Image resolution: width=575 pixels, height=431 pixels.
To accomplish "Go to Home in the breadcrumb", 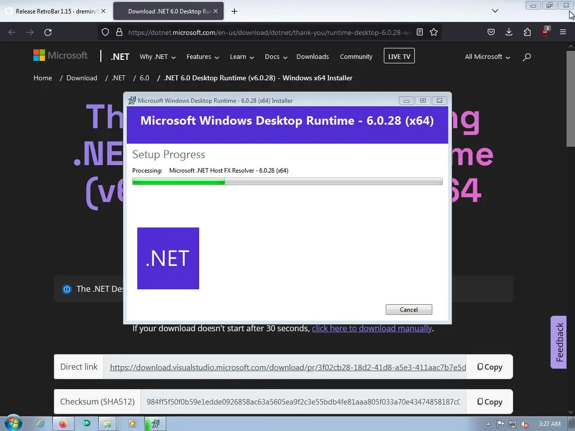I will pyautogui.click(x=42, y=78).
